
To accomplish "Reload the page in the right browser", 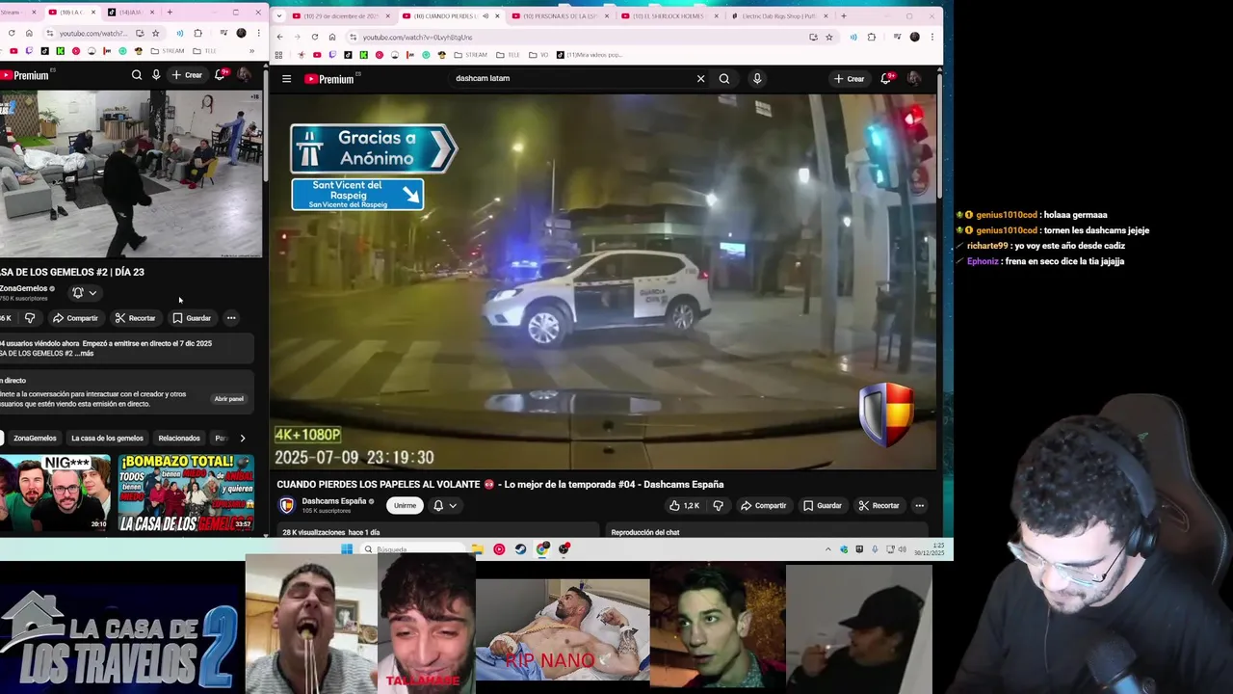I will (x=314, y=37).
